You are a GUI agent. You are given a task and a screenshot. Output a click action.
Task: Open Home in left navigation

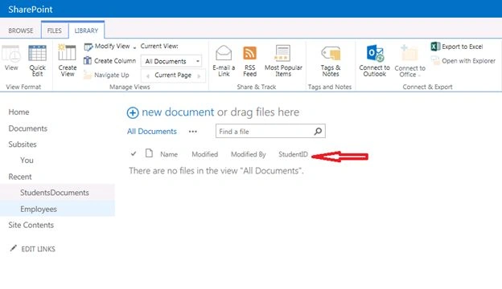[x=19, y=112]
